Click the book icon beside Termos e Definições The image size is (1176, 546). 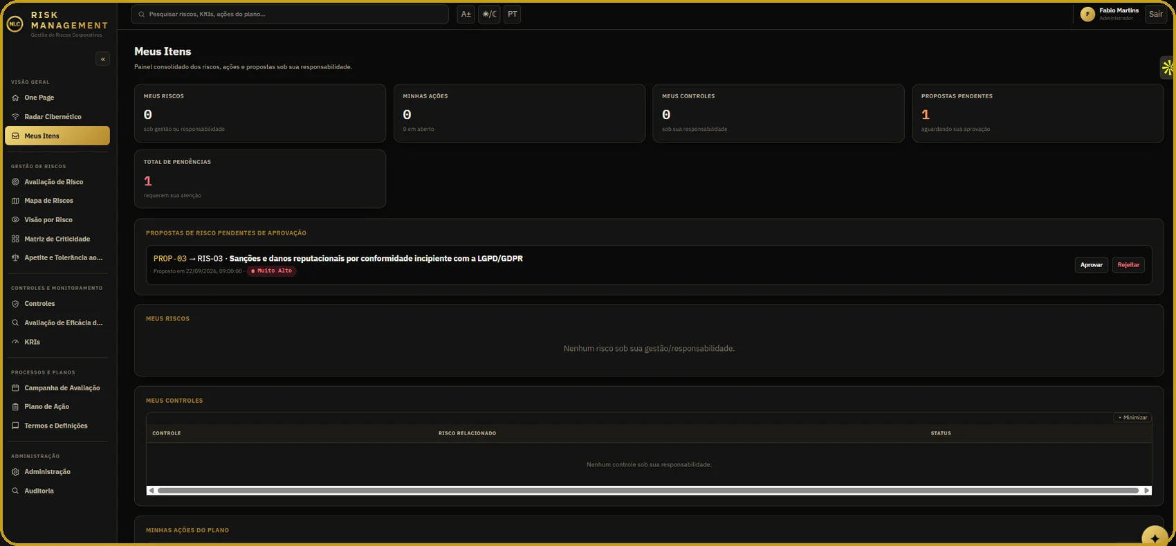pyautogui.click(x=15, y=426)
